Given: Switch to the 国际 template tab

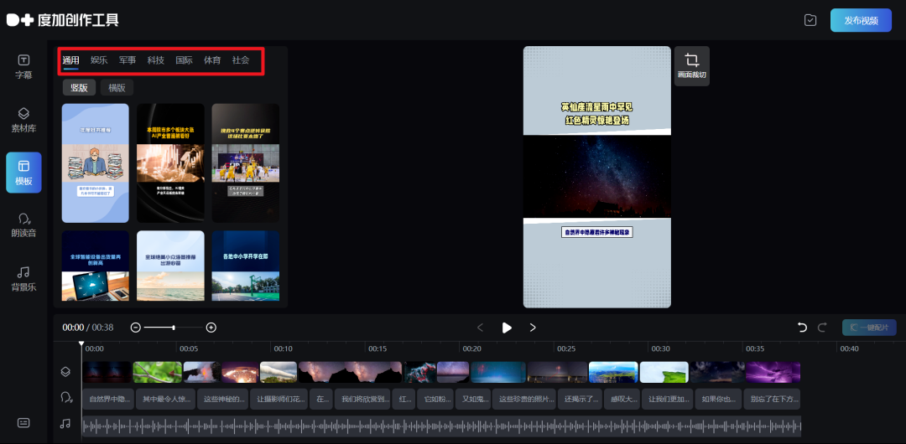Looking at the screenshot, I should 185,60.
